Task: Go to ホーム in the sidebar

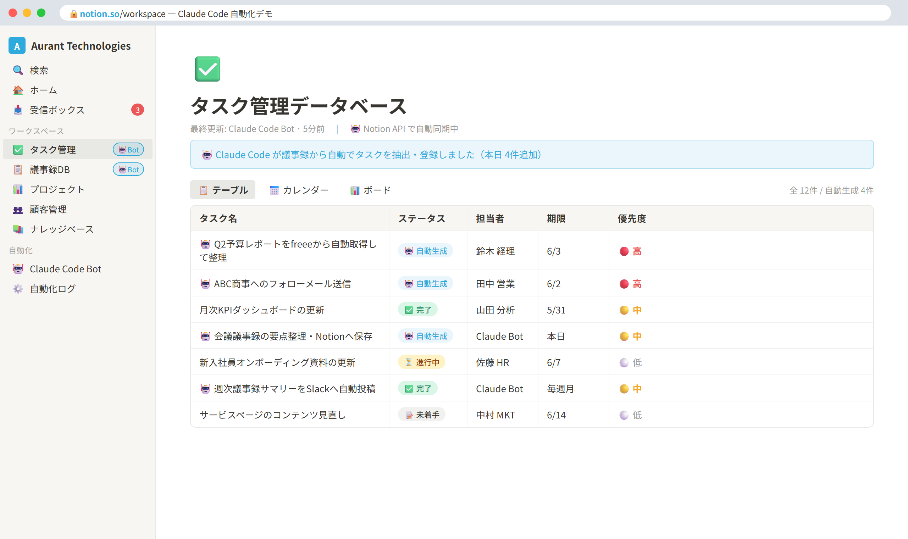Action: coord(78,90)
